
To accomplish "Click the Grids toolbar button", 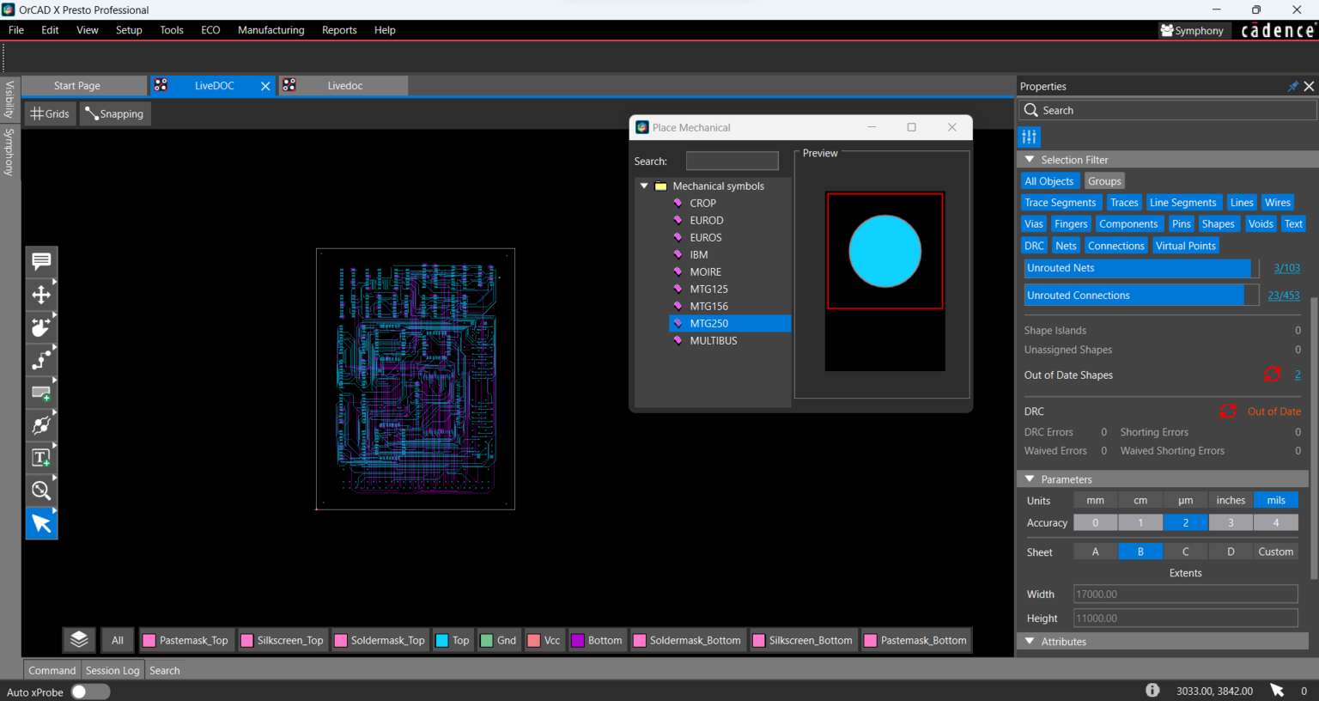I will click(x=50, y=113).
